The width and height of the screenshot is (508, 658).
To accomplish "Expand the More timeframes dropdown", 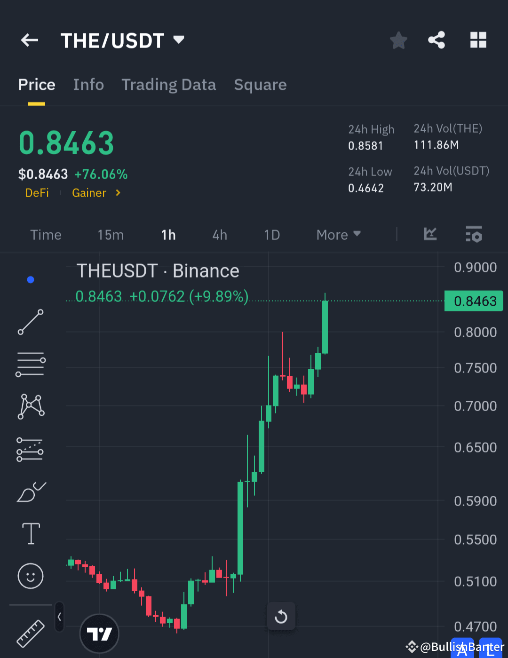I will coord(338,234).
